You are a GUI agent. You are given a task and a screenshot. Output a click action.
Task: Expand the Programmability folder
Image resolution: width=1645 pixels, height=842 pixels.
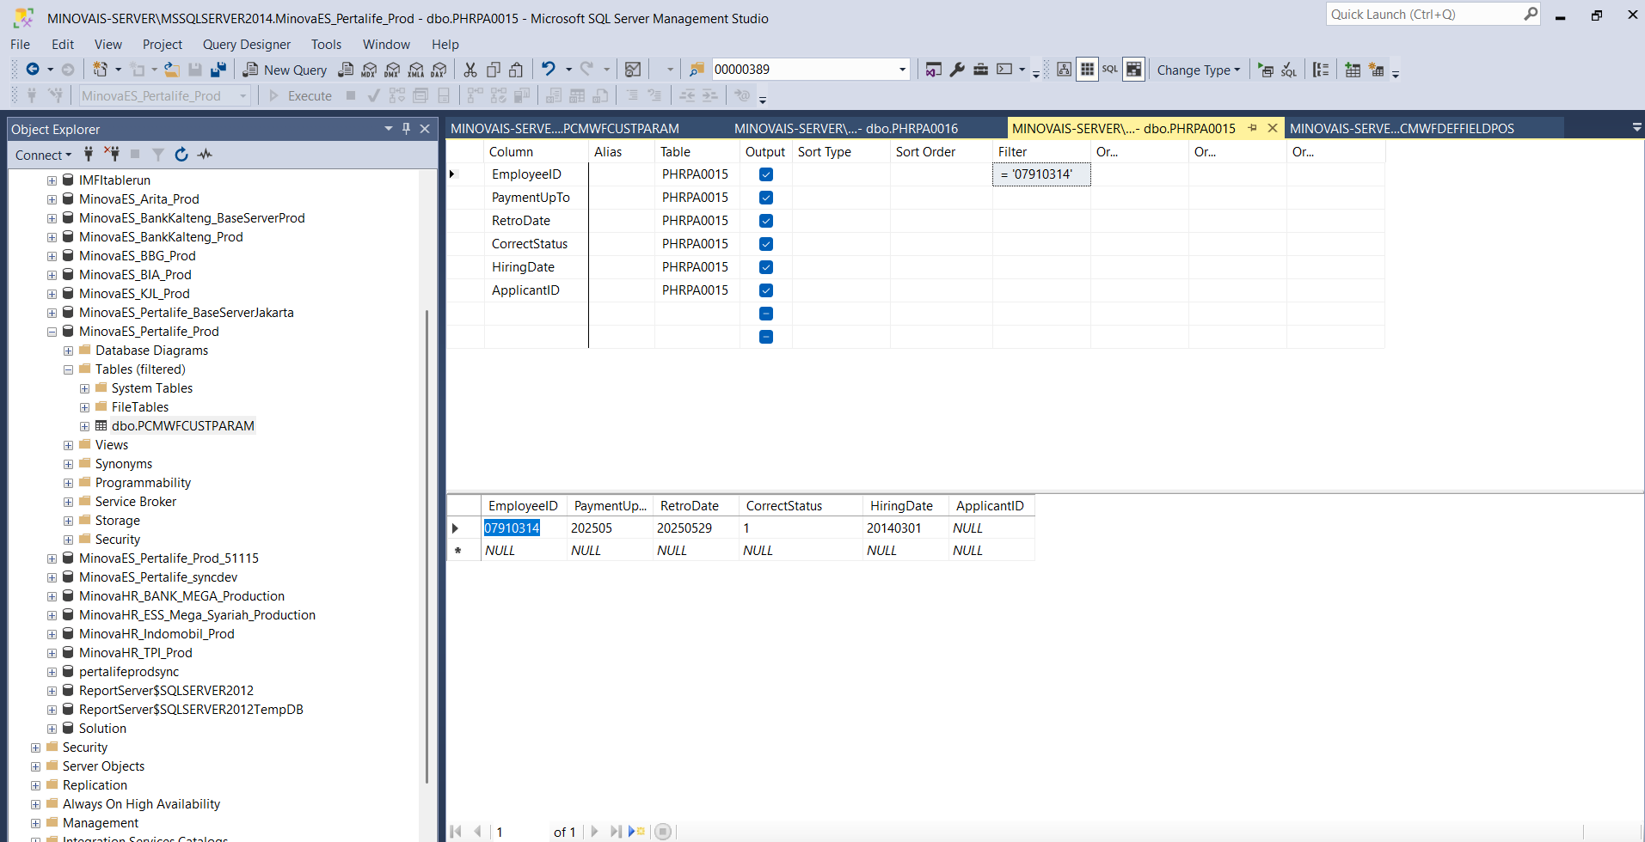click(x=68, y=483)
